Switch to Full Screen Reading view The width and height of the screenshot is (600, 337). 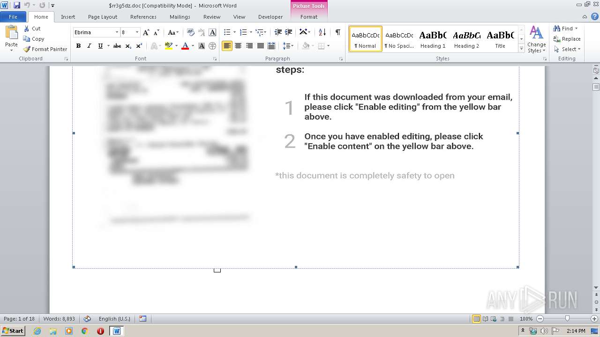[x=485, y=319]
